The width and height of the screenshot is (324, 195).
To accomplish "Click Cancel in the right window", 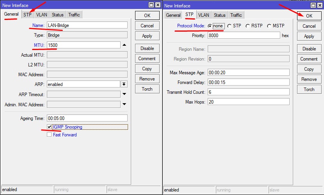I will 309,26.
